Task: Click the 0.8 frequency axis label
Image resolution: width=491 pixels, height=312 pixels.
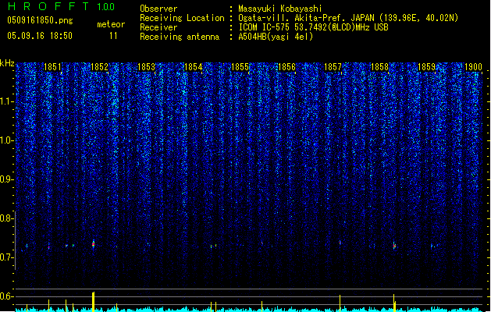Action: coord(7,218)
